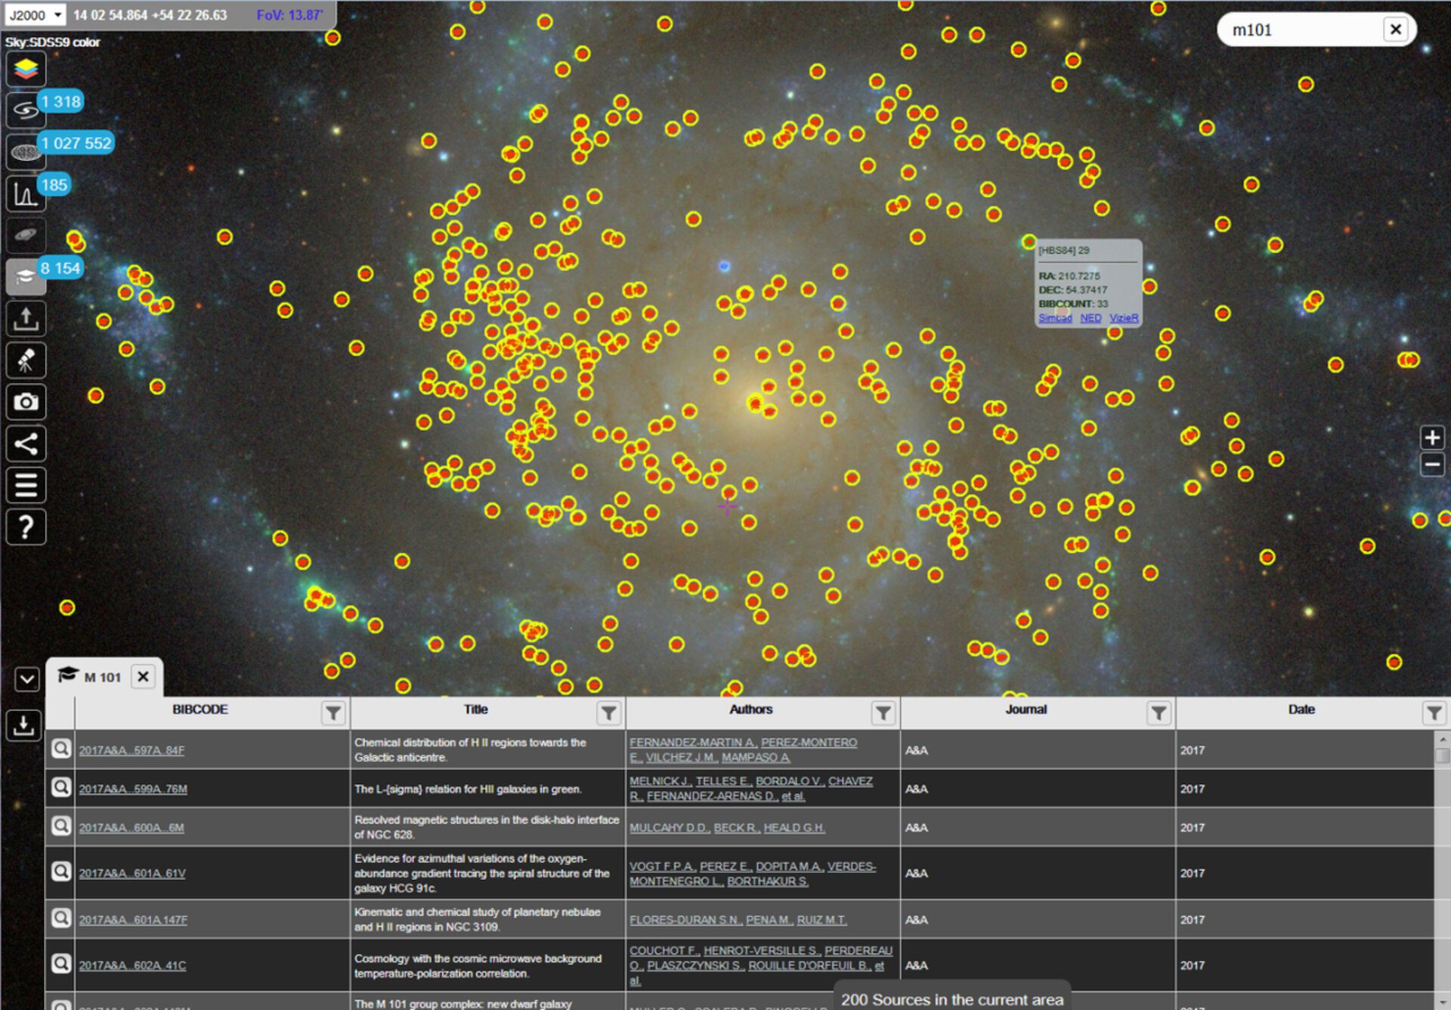Image resolution: width=1451 pixels, height=1010 pixels.
Task: Close the M 101 results tab
Action: pyautogui.click(x=143, y=676)
